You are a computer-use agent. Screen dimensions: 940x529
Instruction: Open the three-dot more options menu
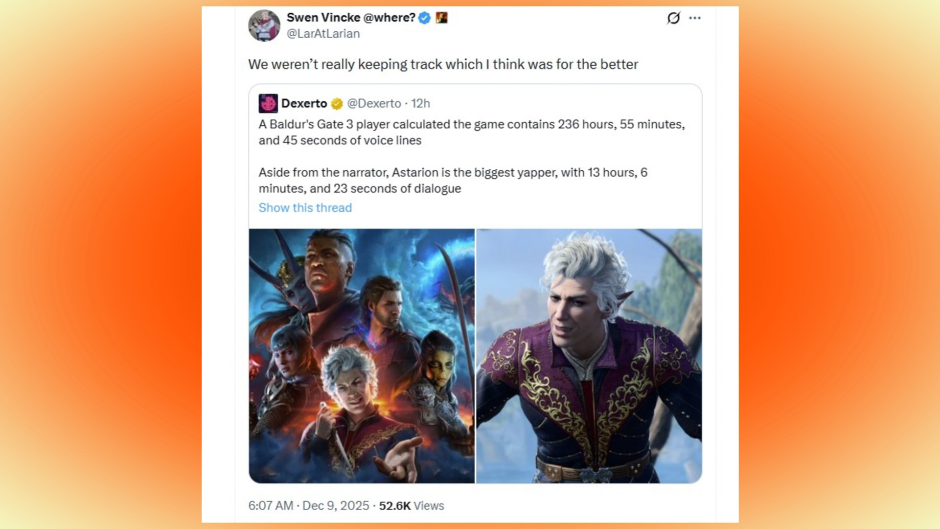point(695,18)
